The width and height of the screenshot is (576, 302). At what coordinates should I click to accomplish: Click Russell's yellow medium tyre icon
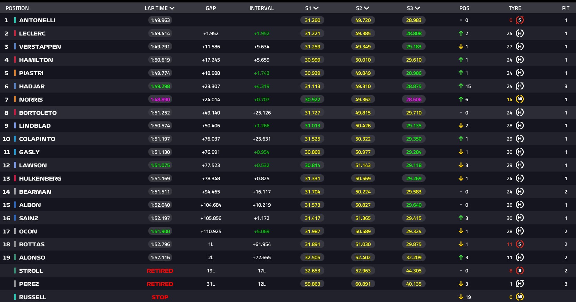(x=520, y=297)
